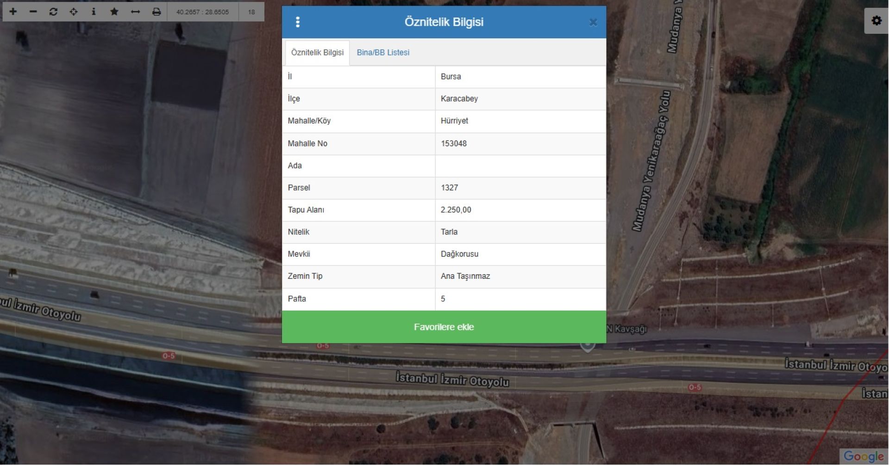Image resolution: width=889 pixels, height=466 pixels.
Task: Click the coordinates display 40.2657 : 28.6505
Action: [202, 12]
